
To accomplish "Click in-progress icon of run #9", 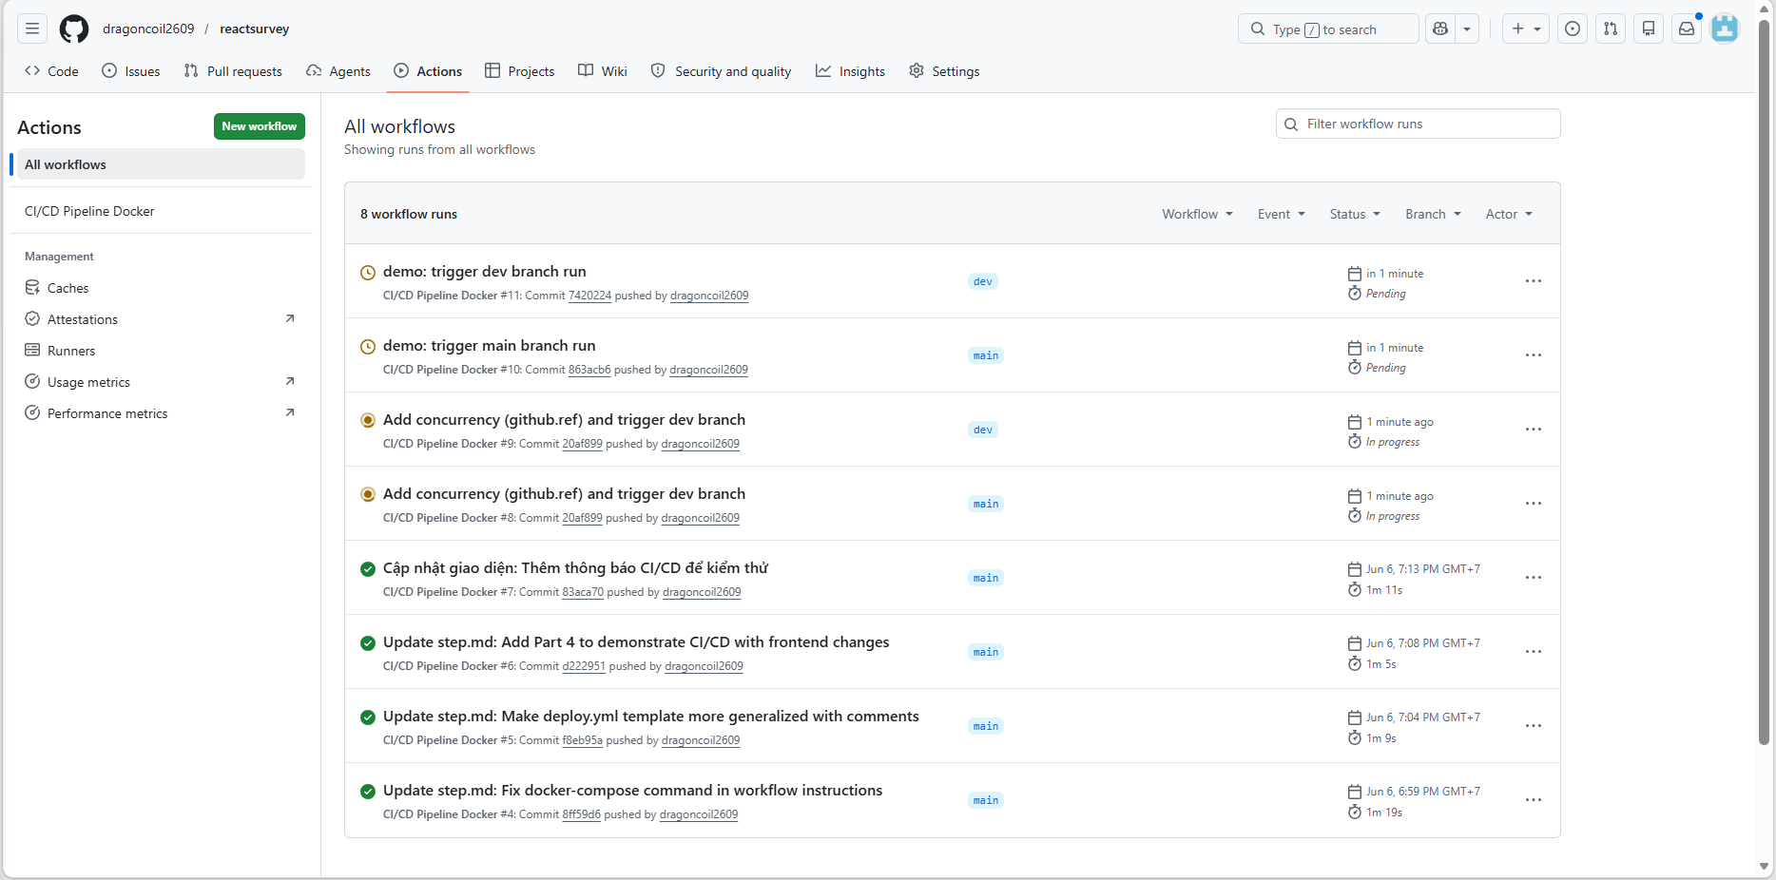I will [368, 420].
